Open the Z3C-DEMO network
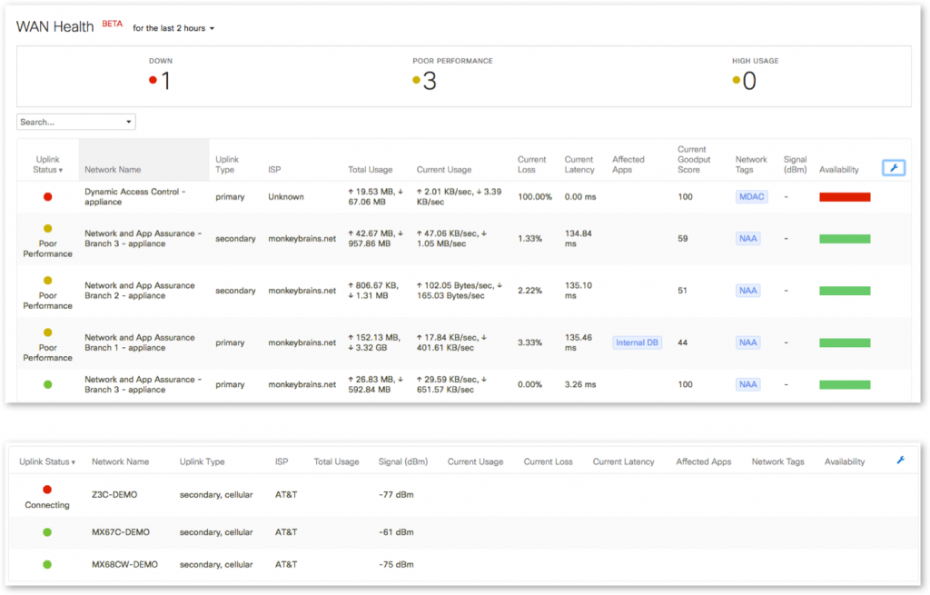 (x=114, y=494)
